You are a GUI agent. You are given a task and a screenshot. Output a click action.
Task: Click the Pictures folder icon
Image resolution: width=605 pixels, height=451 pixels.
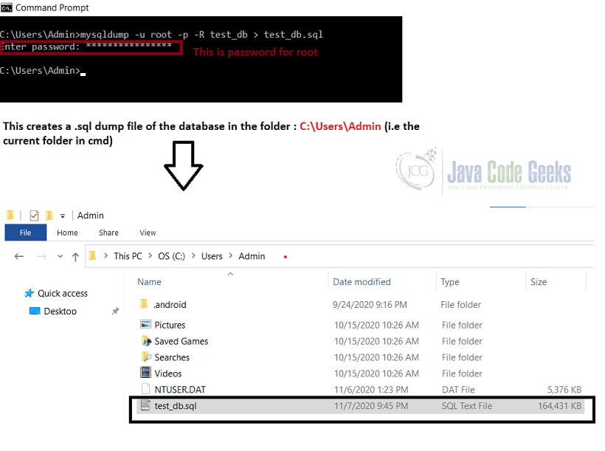click(145, 324)
